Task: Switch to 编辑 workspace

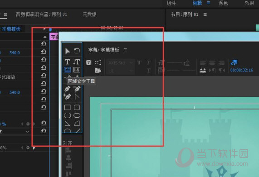Action: (197, 3)
